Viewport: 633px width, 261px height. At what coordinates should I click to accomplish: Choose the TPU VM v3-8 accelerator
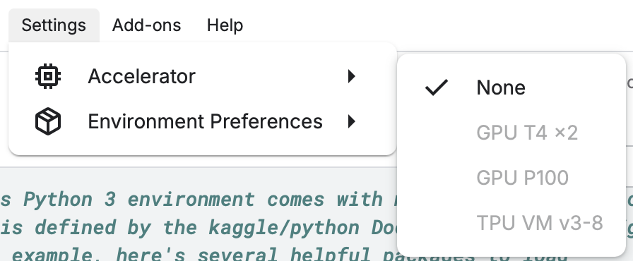[x=511, y=223]
